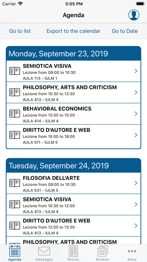Open the user profile icon
The width and height of the screenshot is (147, 262).
(x=133, y=15)
